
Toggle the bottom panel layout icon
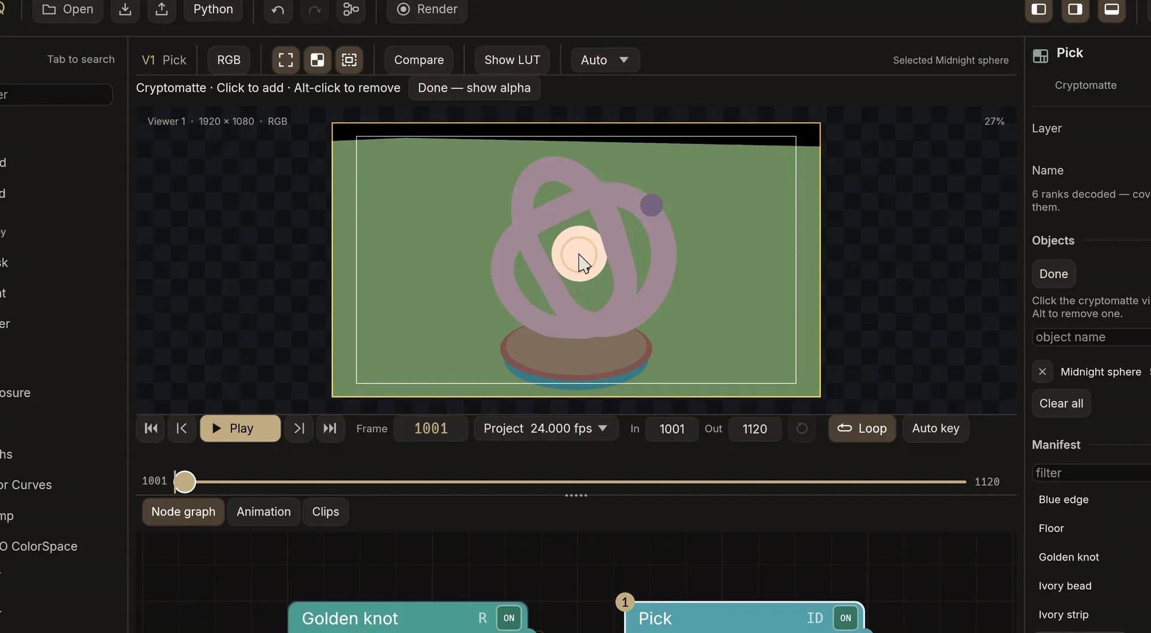[1112, 10]
